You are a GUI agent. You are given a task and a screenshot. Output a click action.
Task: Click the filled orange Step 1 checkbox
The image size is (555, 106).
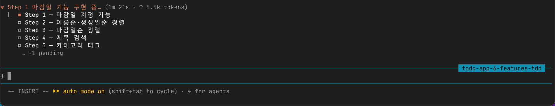pyautogui.click(x=19, y=15)
